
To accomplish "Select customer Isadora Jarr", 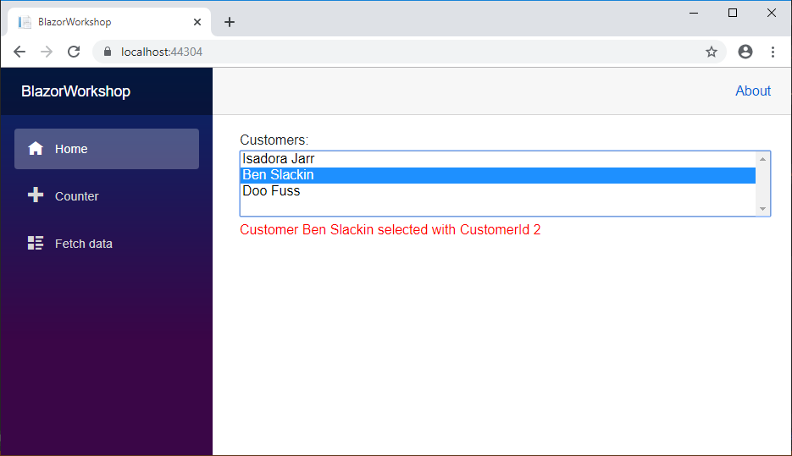I will 497,159.
